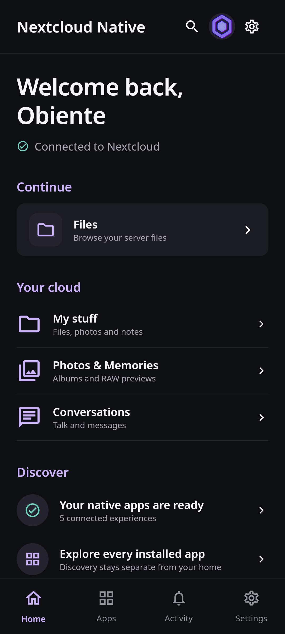Tap chevron beside Explore every installed app
Viewport: 285px width, 634px height.
tap(261, 559)
